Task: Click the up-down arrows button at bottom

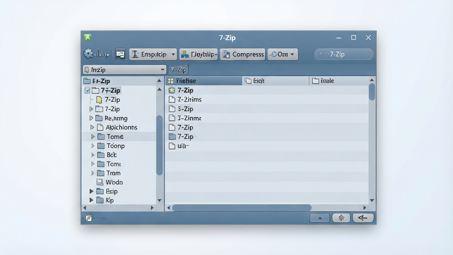Action: point(341,218)
